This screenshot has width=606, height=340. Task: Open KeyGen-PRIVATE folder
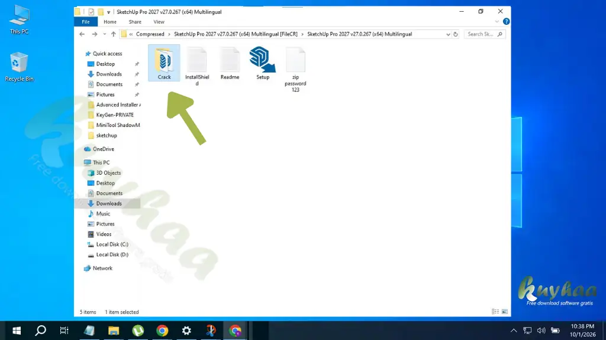(x=111, y=115)
